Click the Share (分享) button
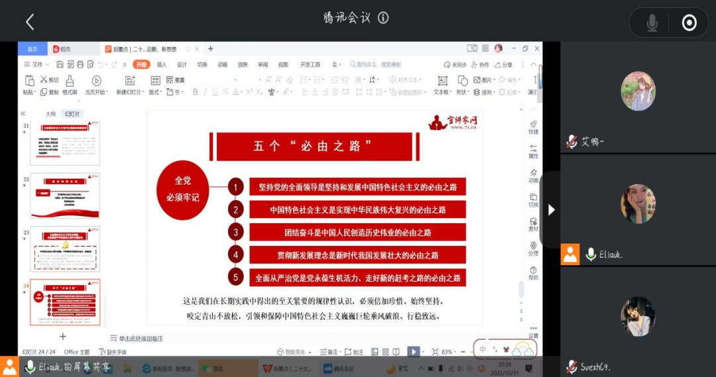This screenshot has height=377, width=716. pyautogui.click(x=503, y=64)
